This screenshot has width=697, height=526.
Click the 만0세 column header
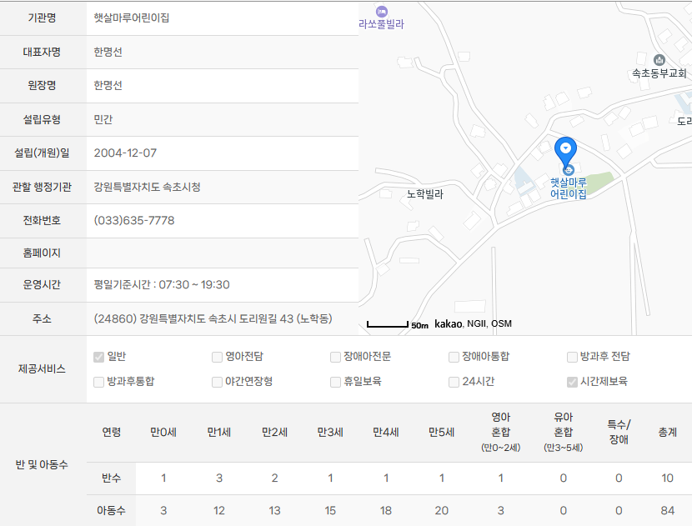coord(163,433)
